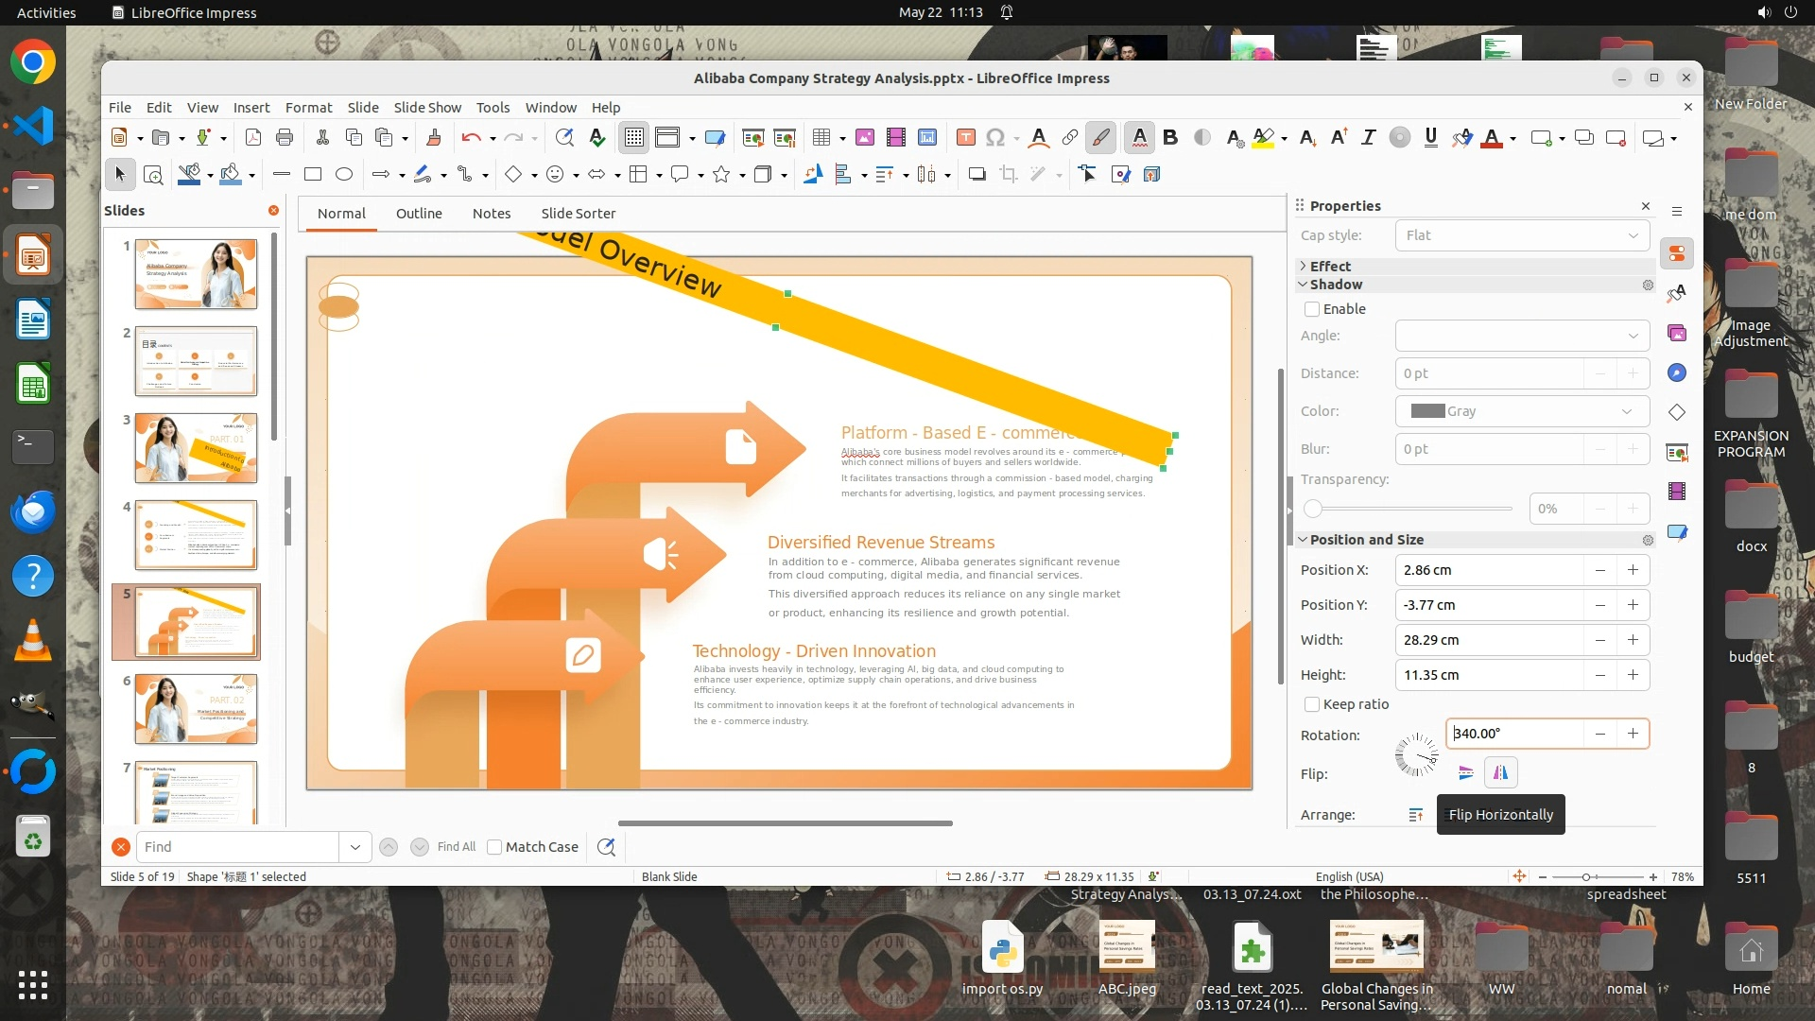1815x1021 pixels.
Task: Enable the Shadow checkbox
Action: coord(1312,309)
